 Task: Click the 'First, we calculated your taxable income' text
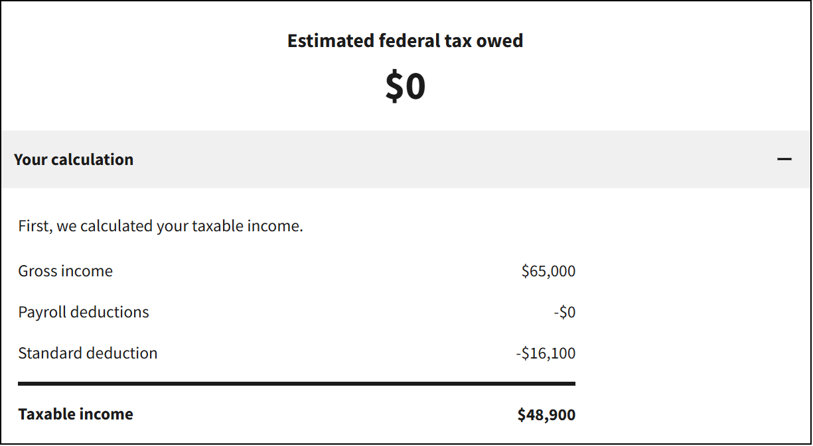pyautogui.click(x=161, y=225)
